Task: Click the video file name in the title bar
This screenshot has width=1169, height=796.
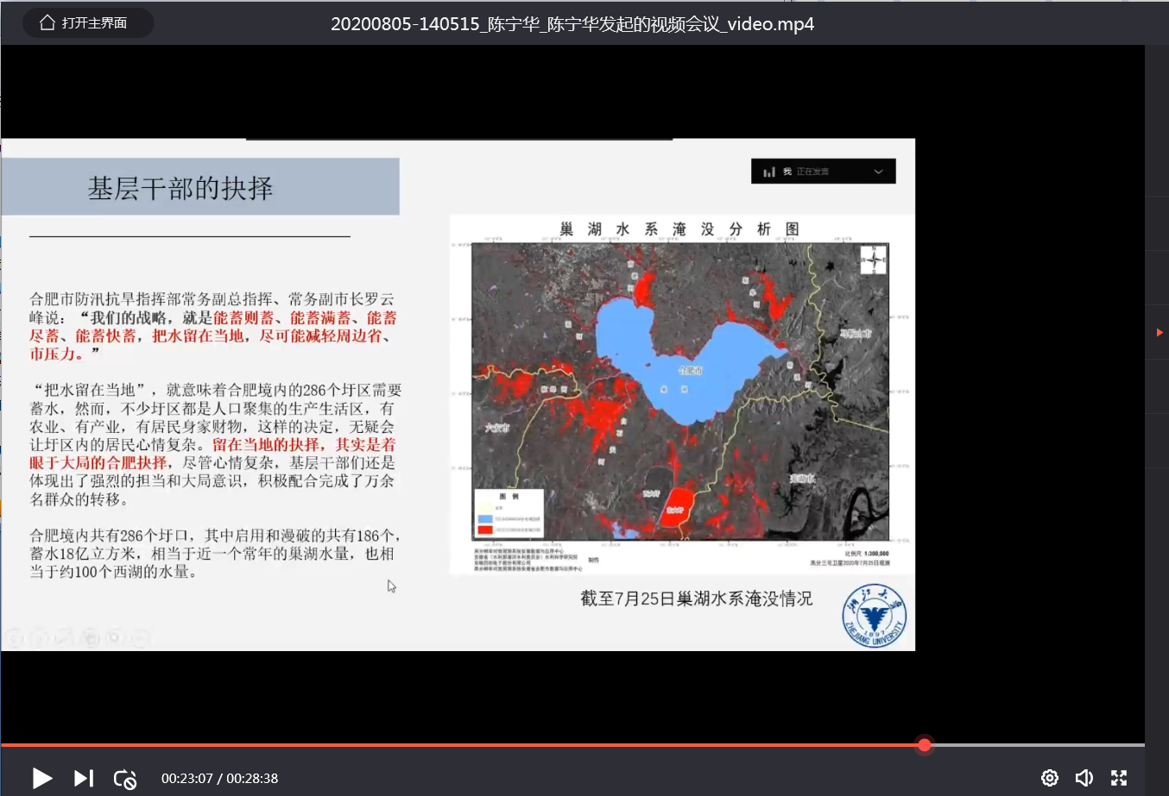Action: click(572, 24)
